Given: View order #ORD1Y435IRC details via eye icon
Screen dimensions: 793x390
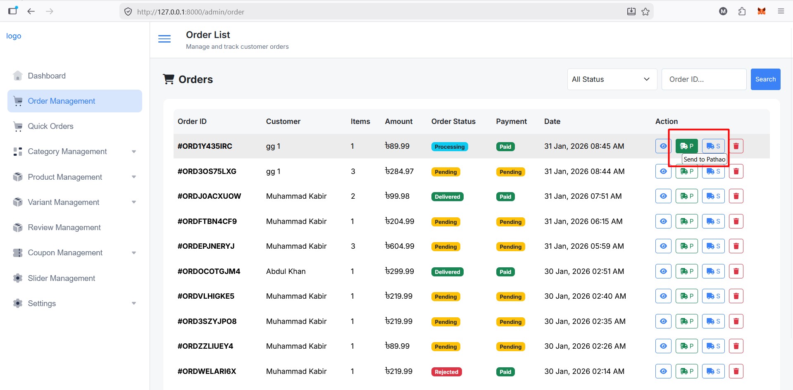Looking at the screenshot, I should pos(663,146).
